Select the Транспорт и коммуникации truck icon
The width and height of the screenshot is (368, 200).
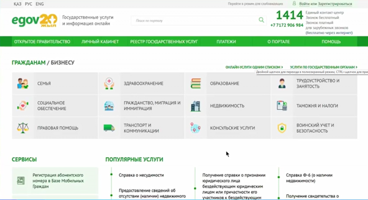pyautogui.click(x=109, y=128)
